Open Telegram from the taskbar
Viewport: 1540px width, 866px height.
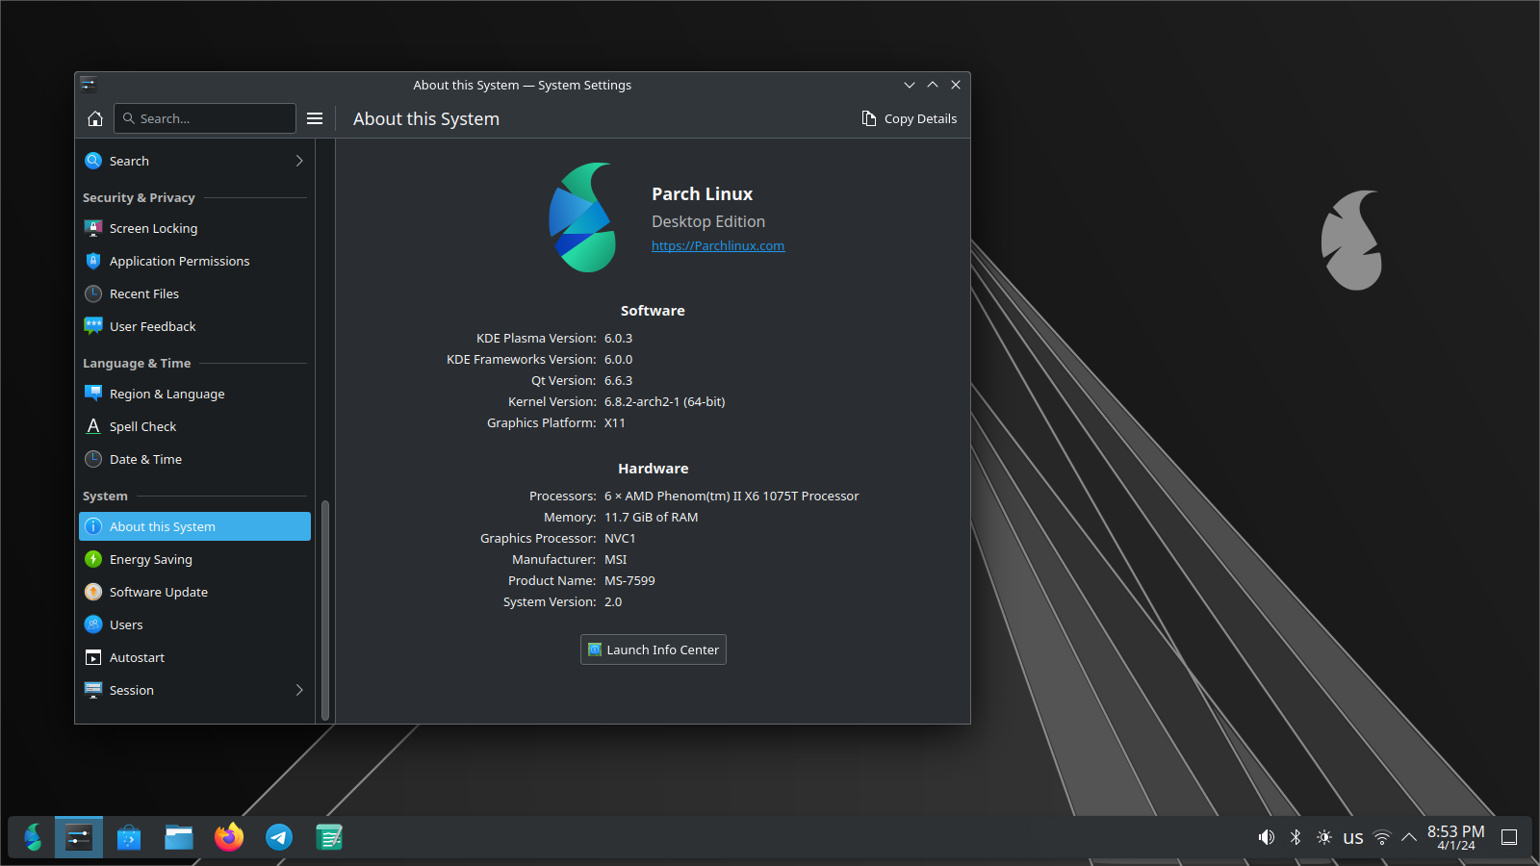coord(279,837)
